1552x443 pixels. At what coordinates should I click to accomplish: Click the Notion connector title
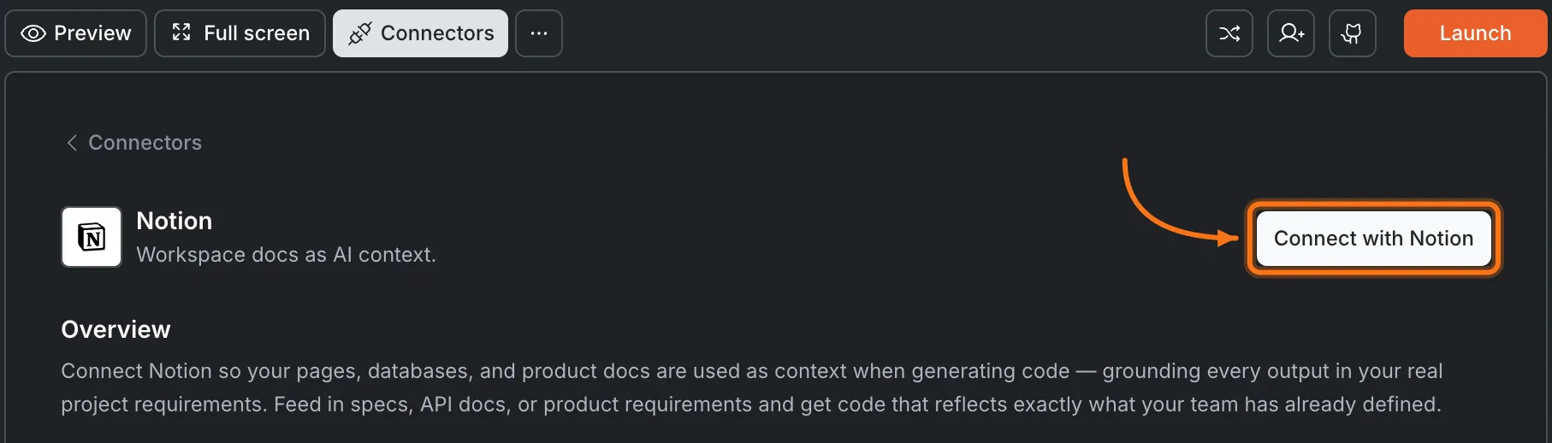coord(175,221)
